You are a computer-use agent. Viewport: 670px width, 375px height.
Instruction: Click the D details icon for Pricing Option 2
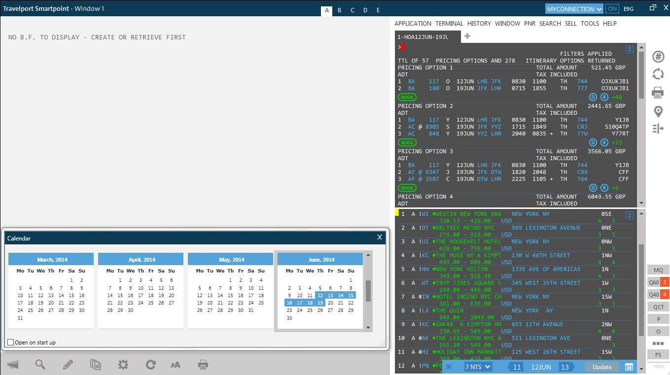(x=594, y=142)
